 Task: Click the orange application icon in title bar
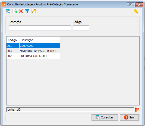4,4
